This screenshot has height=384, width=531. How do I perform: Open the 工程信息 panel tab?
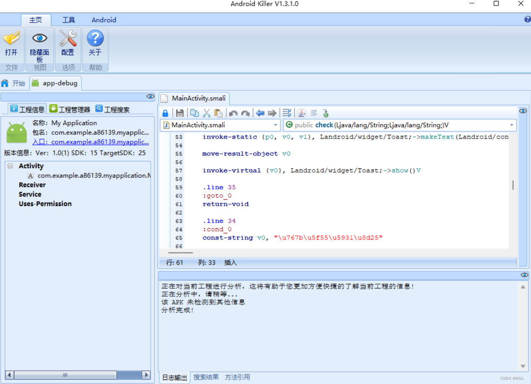tap(27, 109)
